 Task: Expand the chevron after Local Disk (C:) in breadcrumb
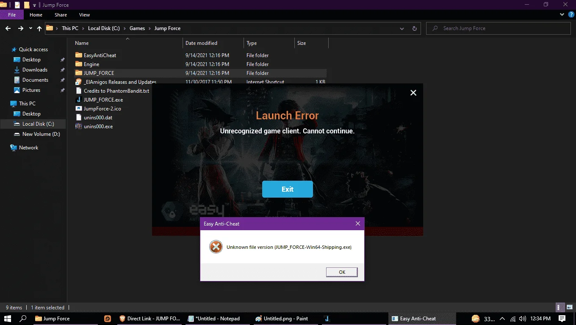click(x=125, y=28)
